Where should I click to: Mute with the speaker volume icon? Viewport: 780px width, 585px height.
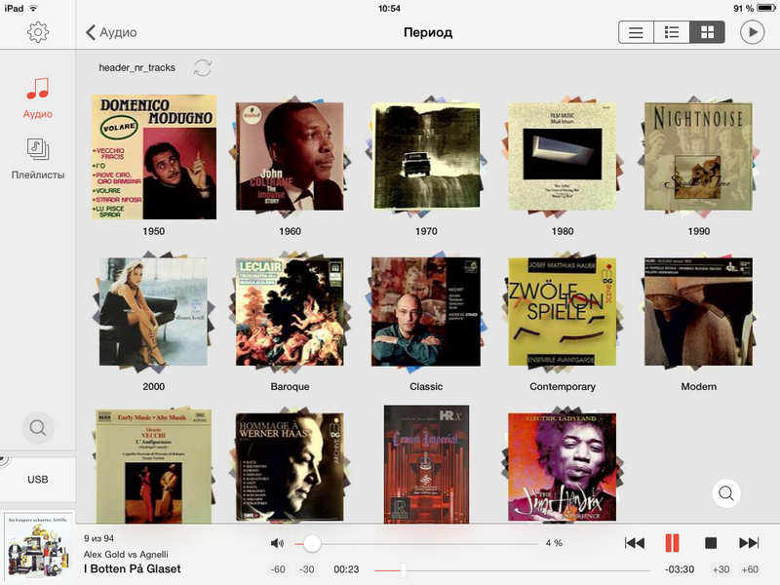[277, 543]
